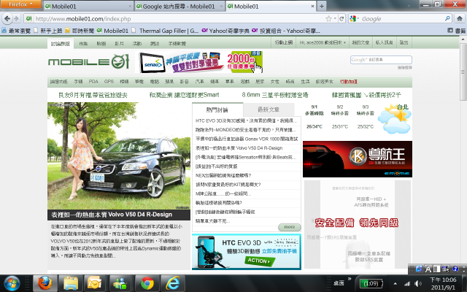The image size is (467, 292).
Task: Open the 市集 site tab
Action: click(x=83, y=44)
